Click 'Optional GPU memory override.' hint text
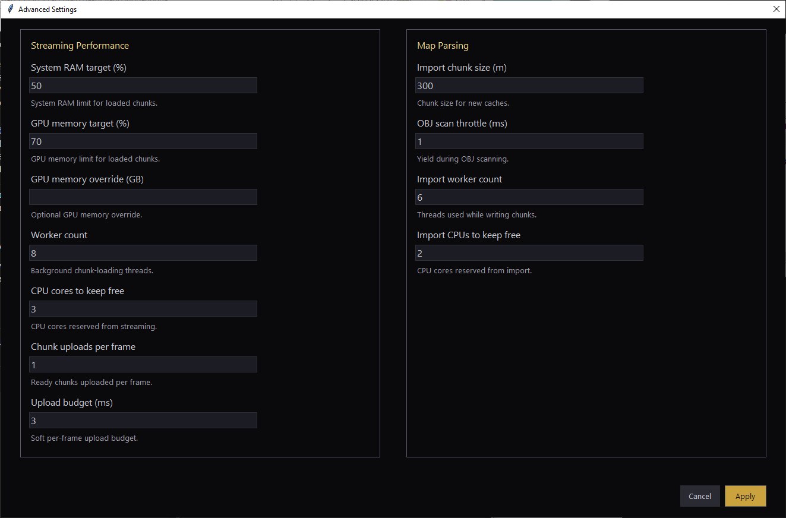The width and height of the screenshot is (786, 518). pyautogui.click(x=86, y=215)
